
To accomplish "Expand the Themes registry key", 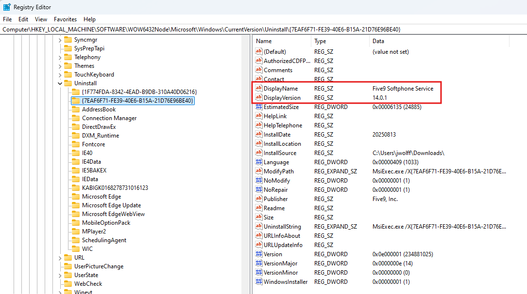I will point(60,66).
